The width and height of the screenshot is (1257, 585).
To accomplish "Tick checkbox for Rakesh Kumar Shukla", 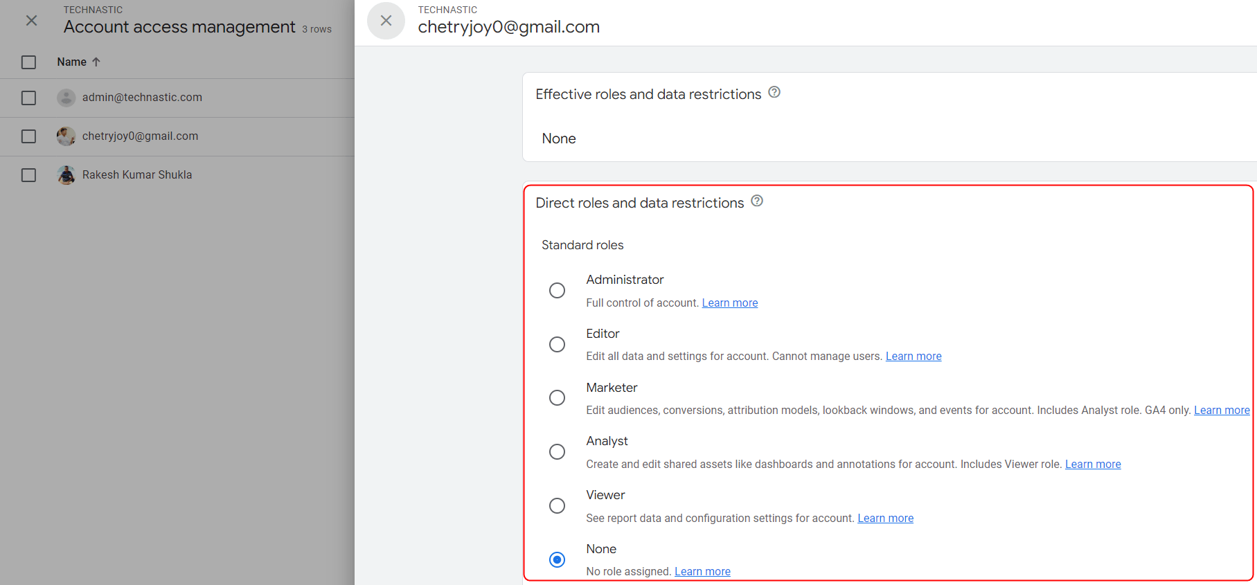I will [x=28, y=175].
